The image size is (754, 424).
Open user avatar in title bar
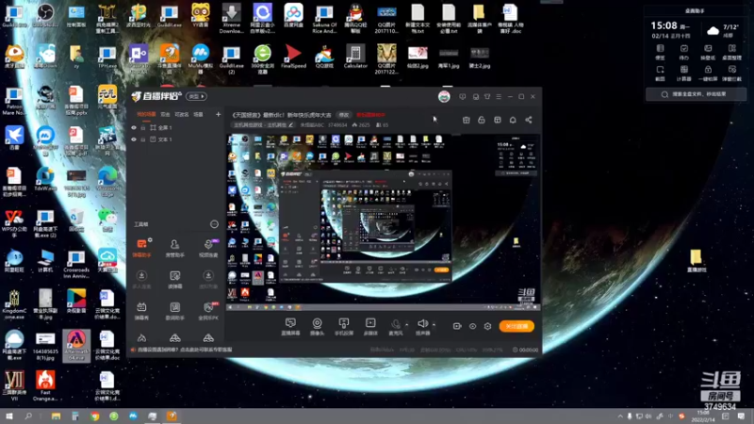click(444, 96)
